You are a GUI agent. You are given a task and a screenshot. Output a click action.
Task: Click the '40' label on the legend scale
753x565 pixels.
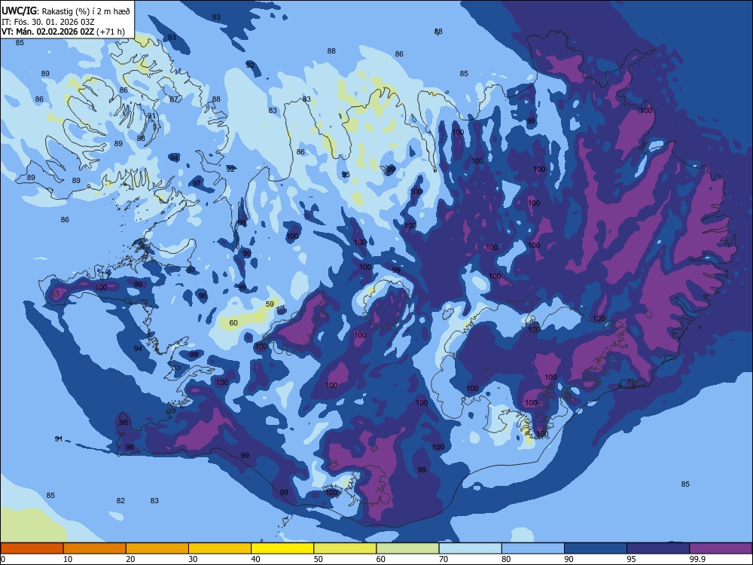(256, 559)
